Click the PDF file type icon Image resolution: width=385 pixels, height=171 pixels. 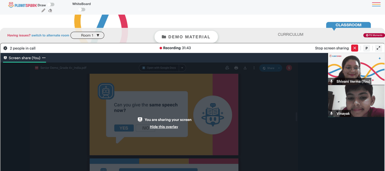tap(37, 68)
